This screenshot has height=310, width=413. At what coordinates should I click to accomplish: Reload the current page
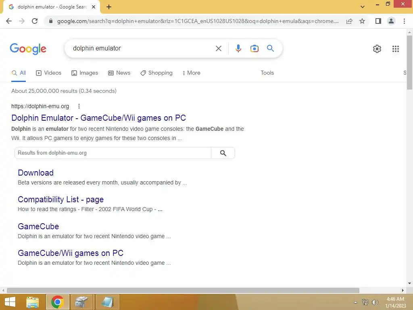click(x=35, y=21)
